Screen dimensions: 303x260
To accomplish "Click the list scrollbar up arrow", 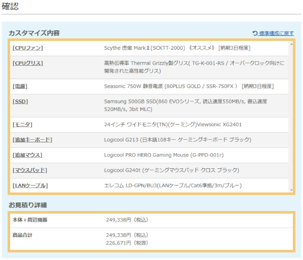I will click(291, 44).
